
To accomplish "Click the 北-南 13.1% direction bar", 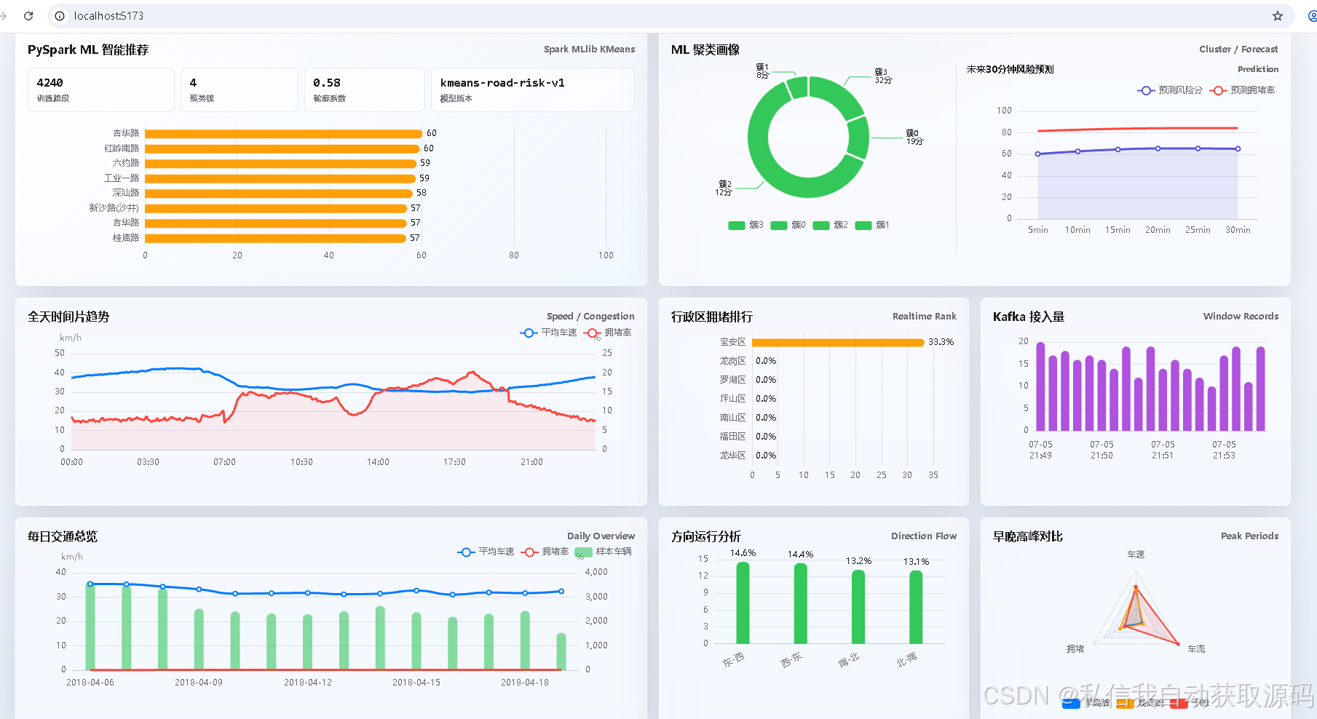I will click(916, 608).
